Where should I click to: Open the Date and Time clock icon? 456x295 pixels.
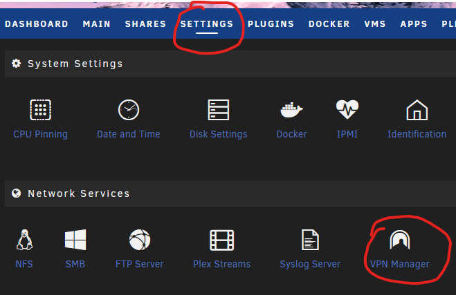click(129, 110)
